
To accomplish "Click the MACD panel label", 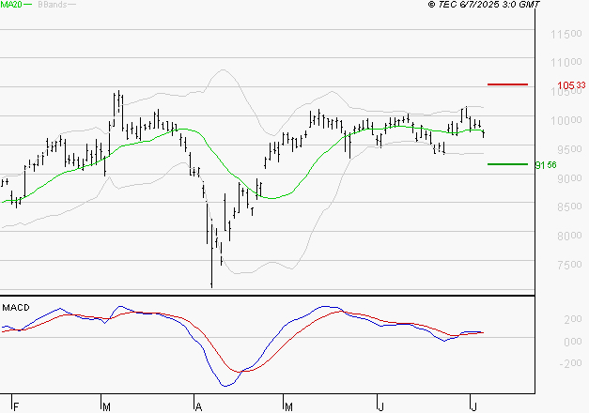I will (16, 308).
